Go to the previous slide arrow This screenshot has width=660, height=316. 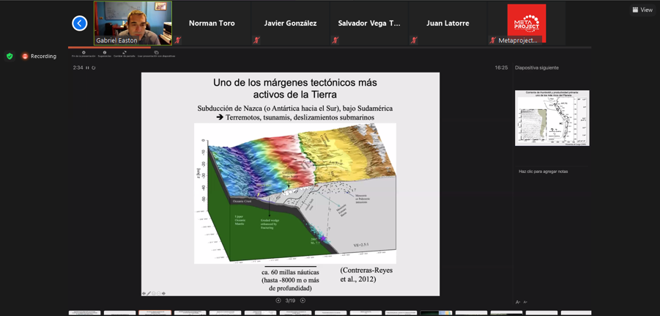pyautogui.click(x=278, y=301)
